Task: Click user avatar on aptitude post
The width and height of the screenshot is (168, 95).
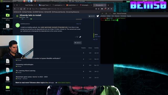Action: click(18, 25)
